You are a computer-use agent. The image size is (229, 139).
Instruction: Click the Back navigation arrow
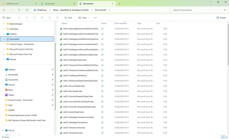pos(4,10)
